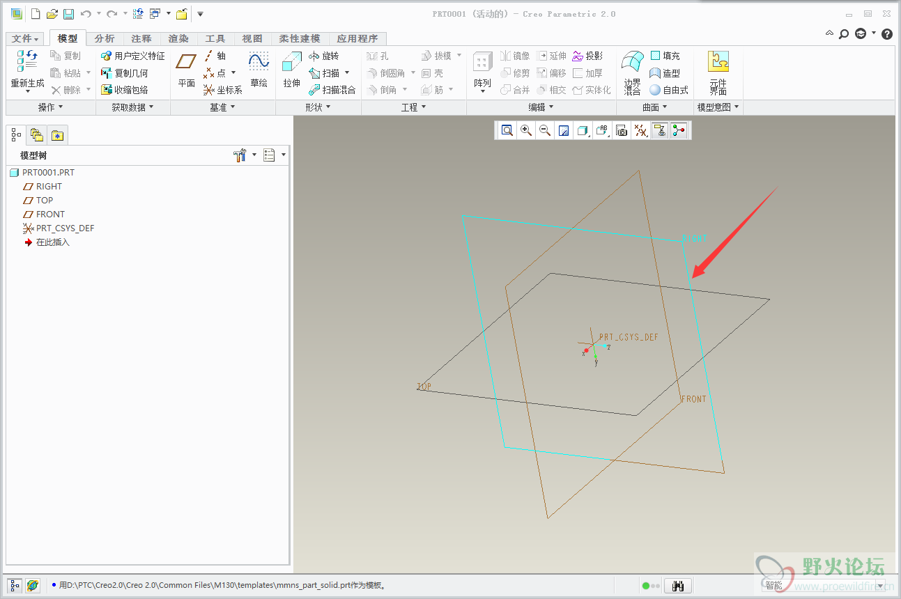Open the 造型 (Style) tool
The image size is (901, 599).
coord(665,73)
